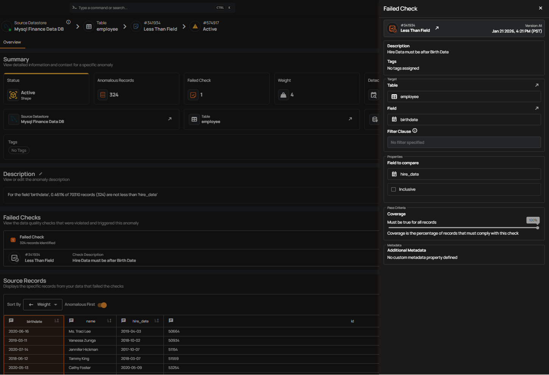Image resolution: width=549 pixels, height=375 pixels.
Task: Click the check icon beside #341934 breadcrumb
Action: (x=136, y=26)
